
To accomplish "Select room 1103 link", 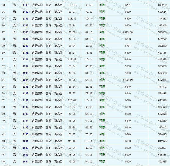I will point(25,114).
